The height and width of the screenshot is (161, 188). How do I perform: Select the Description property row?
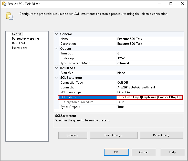[121, 44]
